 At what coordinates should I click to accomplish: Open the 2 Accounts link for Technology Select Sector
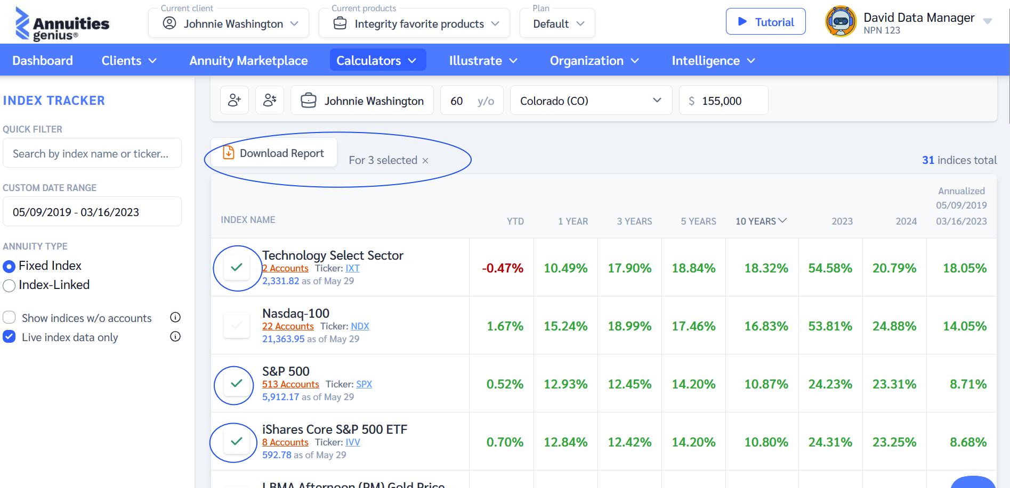[x=285, y=268]
